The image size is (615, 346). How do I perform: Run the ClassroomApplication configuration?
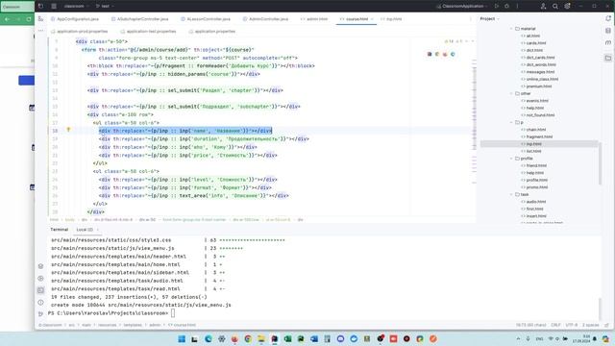[x=497, y=7]
